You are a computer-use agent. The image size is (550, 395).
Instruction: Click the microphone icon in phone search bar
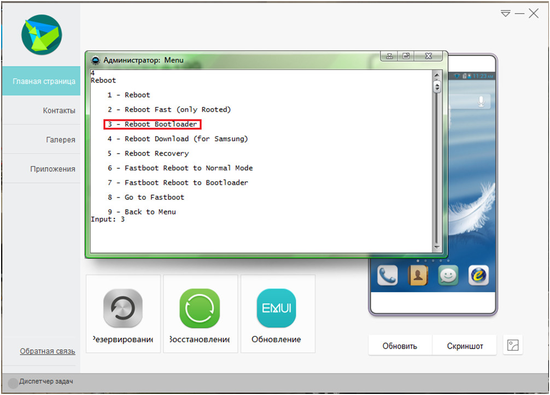[482, 101]
